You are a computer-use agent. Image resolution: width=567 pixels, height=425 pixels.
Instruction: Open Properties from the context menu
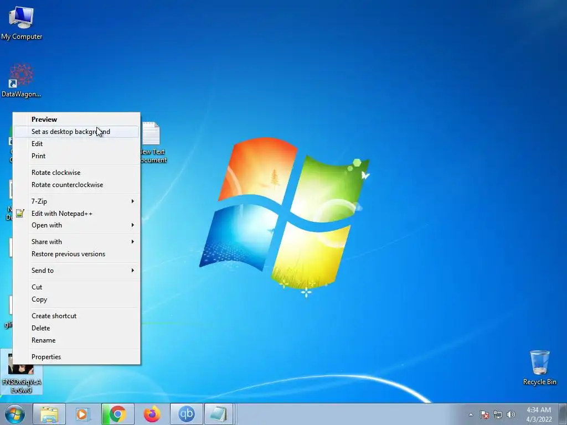76,357
